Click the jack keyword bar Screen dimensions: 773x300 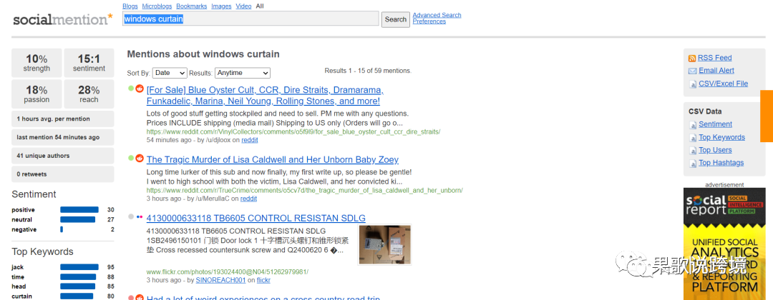[x=79, y=267]
